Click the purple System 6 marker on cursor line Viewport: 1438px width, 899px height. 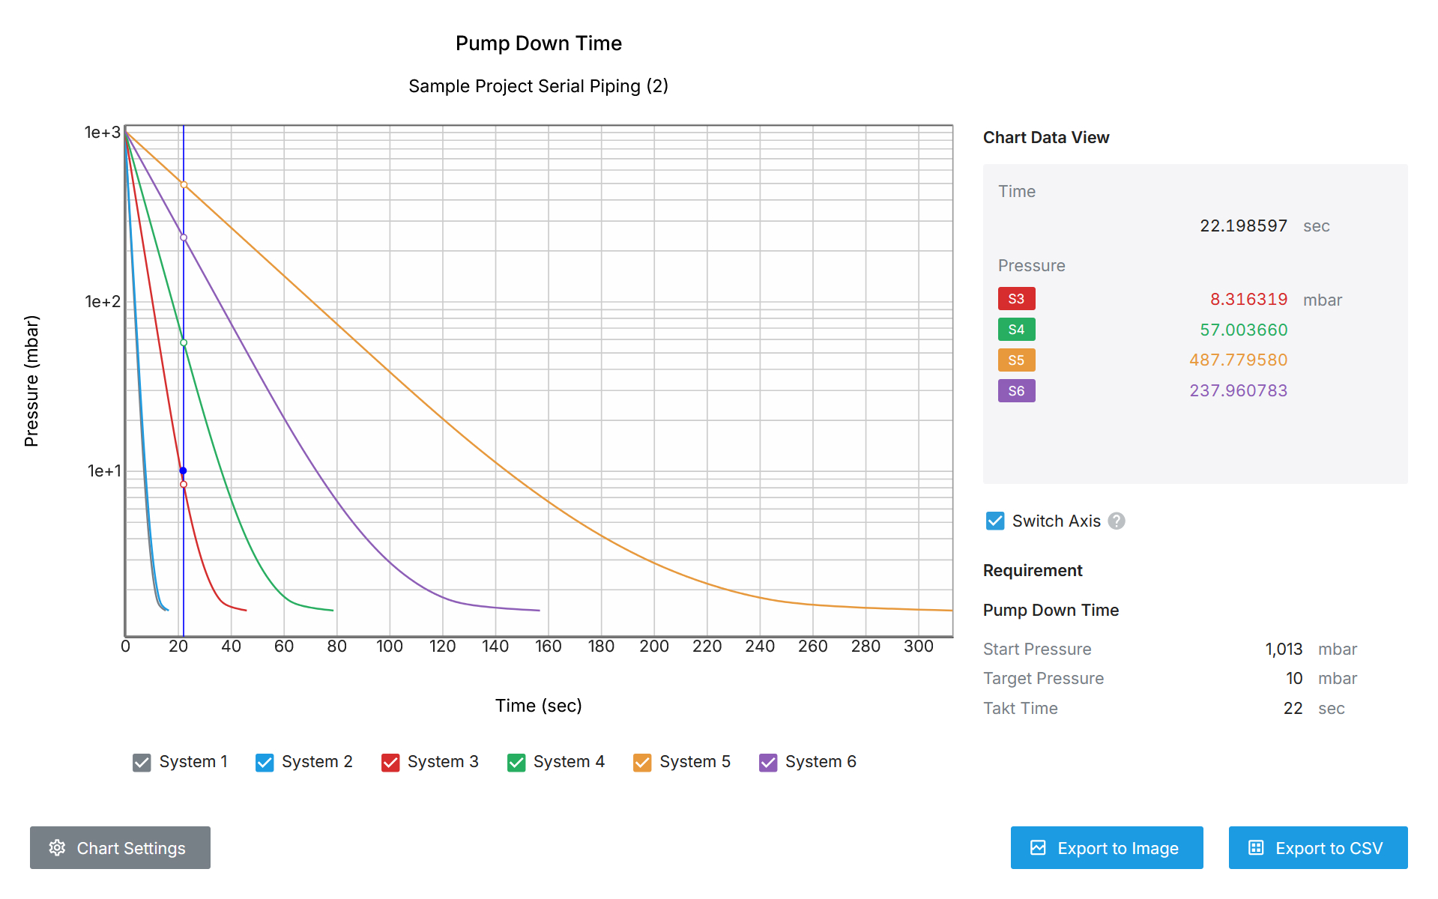coord(184,237)
